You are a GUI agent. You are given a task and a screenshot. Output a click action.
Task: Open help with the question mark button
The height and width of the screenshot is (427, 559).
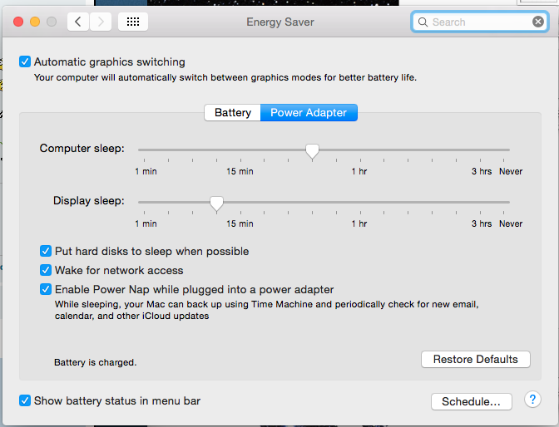point(532,400)
